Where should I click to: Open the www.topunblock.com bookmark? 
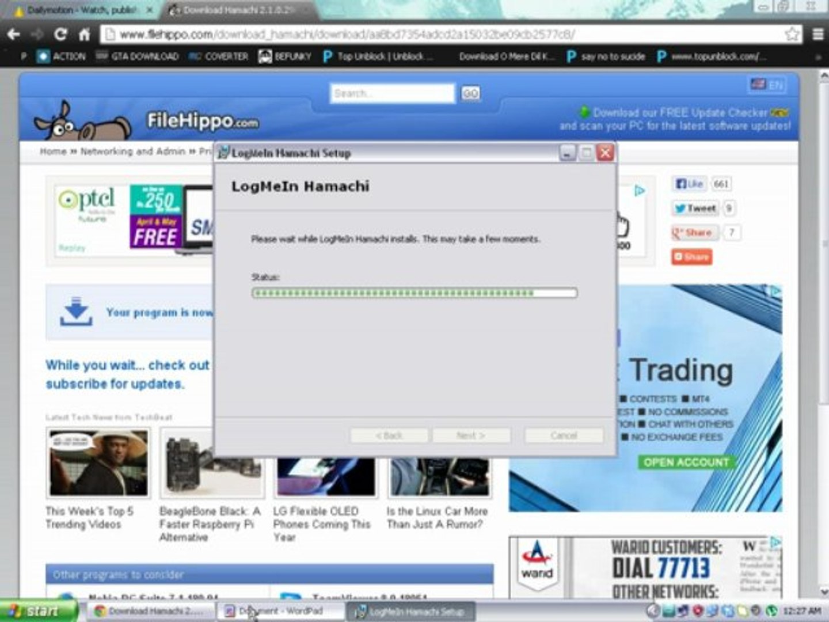712,56
